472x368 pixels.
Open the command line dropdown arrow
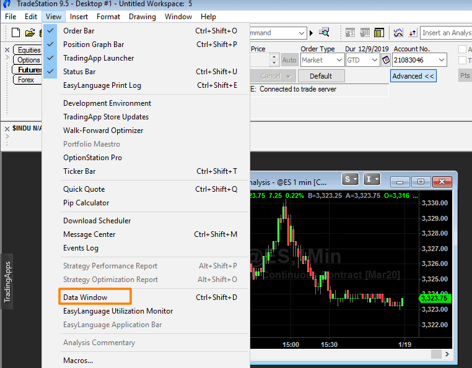(x=301, y=33)
